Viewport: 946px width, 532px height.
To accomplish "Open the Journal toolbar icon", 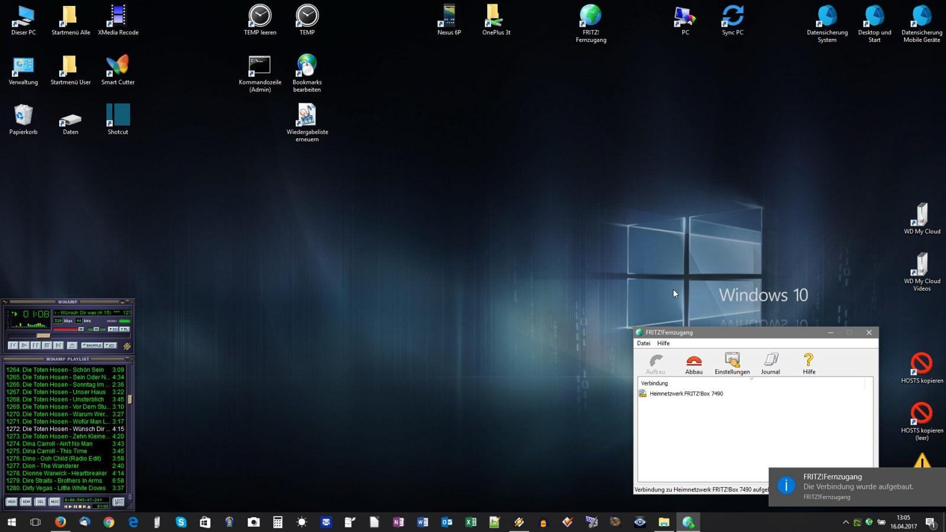I will 770,364.
